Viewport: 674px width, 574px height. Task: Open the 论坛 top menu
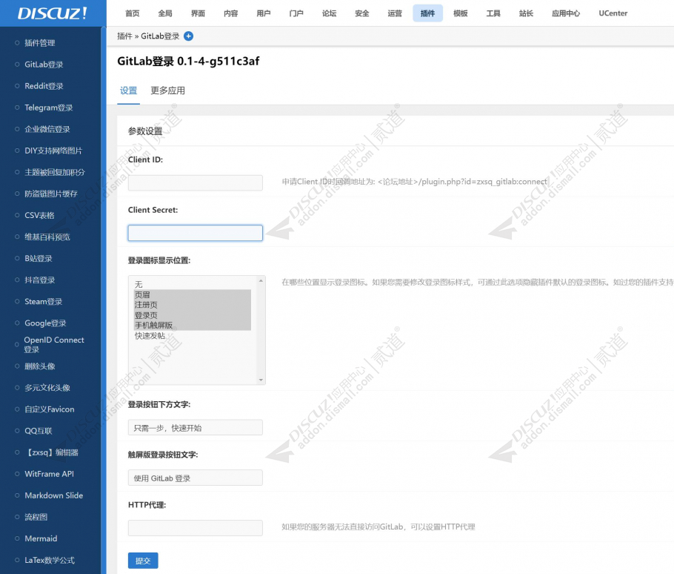(x=330, y=13)
